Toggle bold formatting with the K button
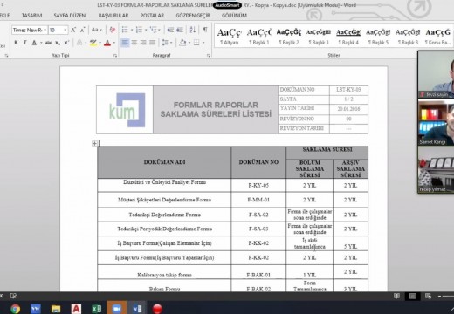 coord(16,43)
